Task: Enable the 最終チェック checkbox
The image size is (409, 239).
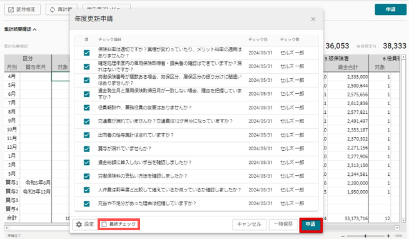Action: 104,224
